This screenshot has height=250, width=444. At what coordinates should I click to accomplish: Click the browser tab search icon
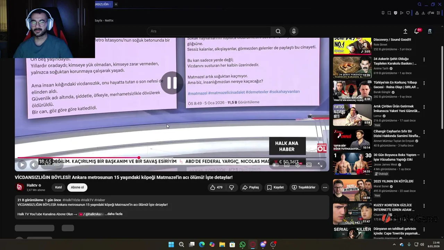(419, 4)
